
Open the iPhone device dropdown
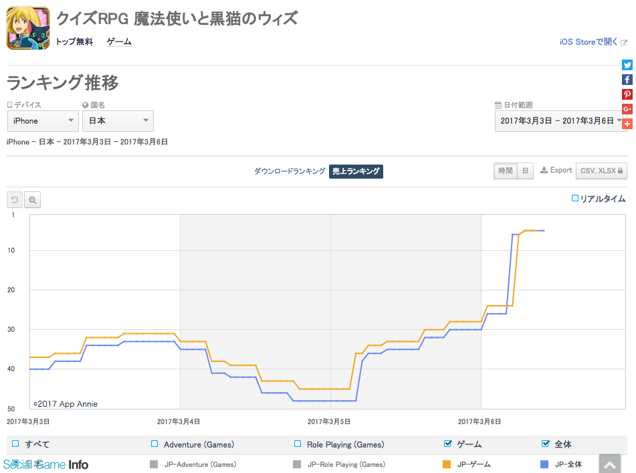43,121
